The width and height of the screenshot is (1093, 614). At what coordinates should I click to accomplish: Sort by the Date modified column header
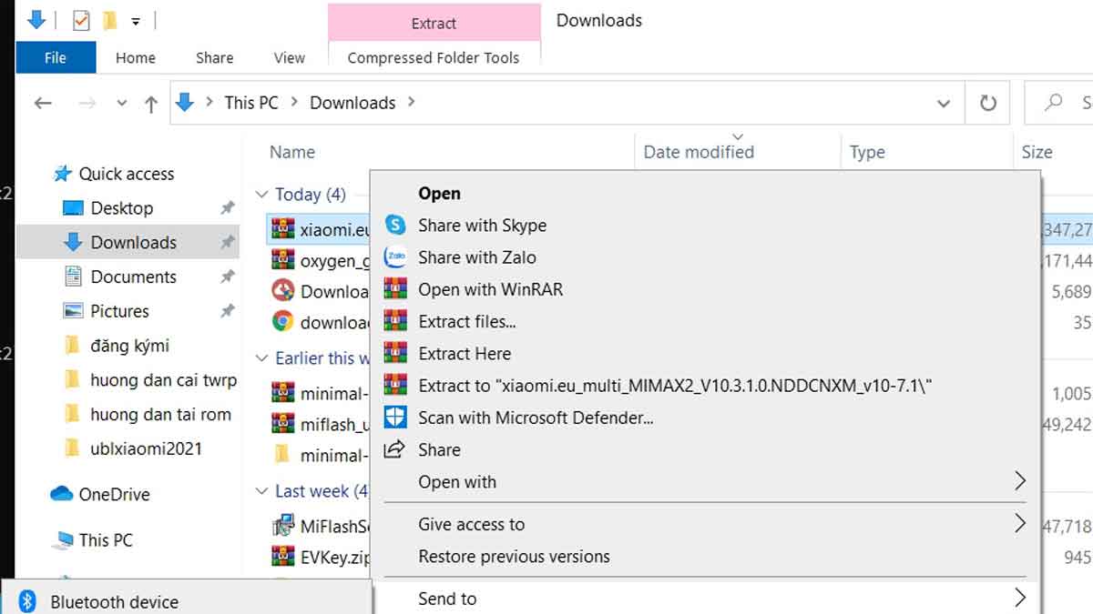pos(699,153)
